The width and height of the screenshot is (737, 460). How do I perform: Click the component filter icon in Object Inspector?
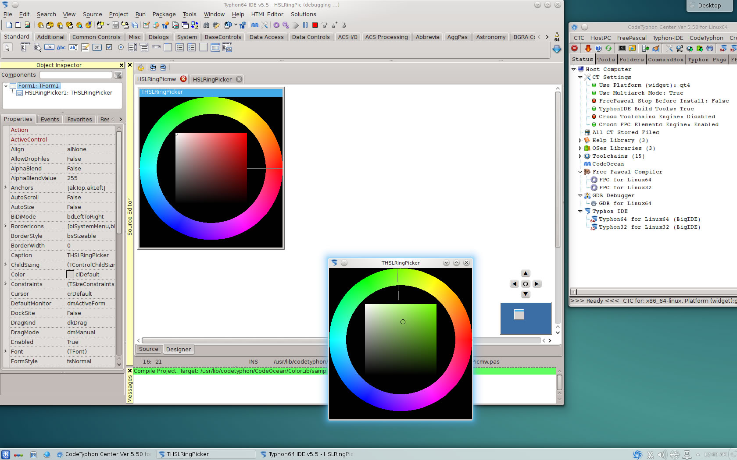[118, 75]
